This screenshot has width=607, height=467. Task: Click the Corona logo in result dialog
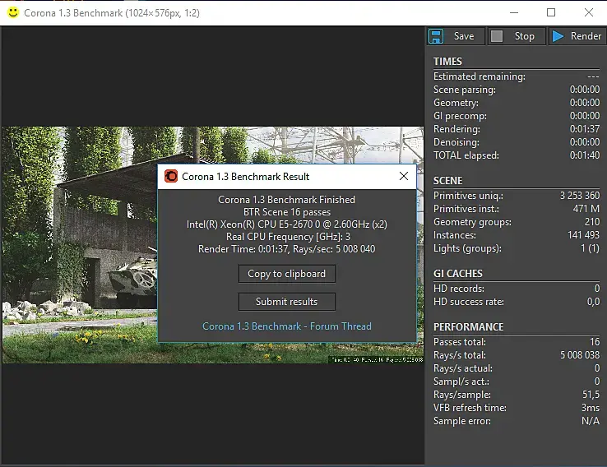pyautogui.click(x=171, y=177)
